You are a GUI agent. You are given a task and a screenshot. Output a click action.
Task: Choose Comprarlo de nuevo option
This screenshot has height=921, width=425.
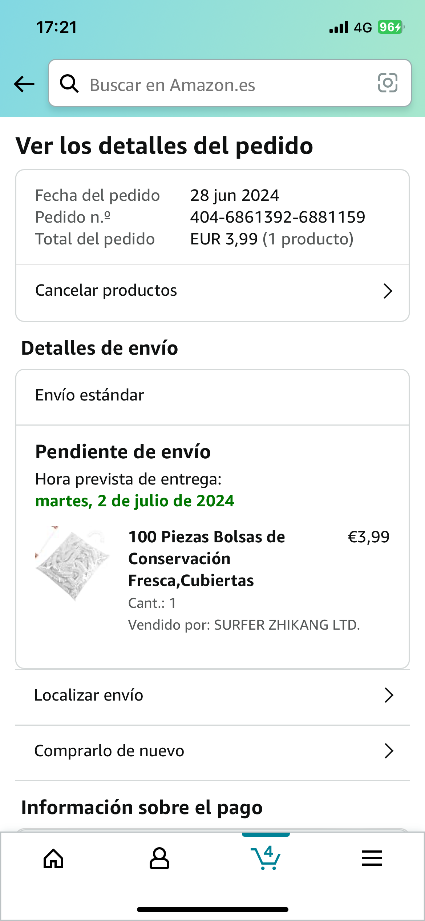tap(109, 751)
